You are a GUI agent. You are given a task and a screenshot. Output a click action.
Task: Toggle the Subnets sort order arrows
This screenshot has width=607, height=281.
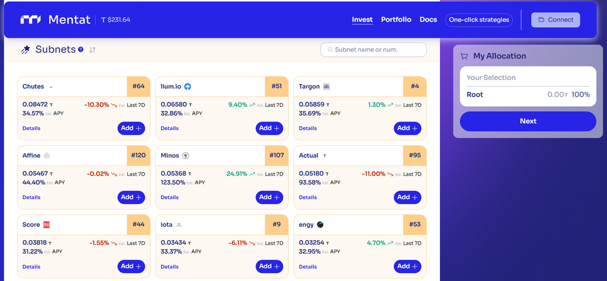click(92, 50)
